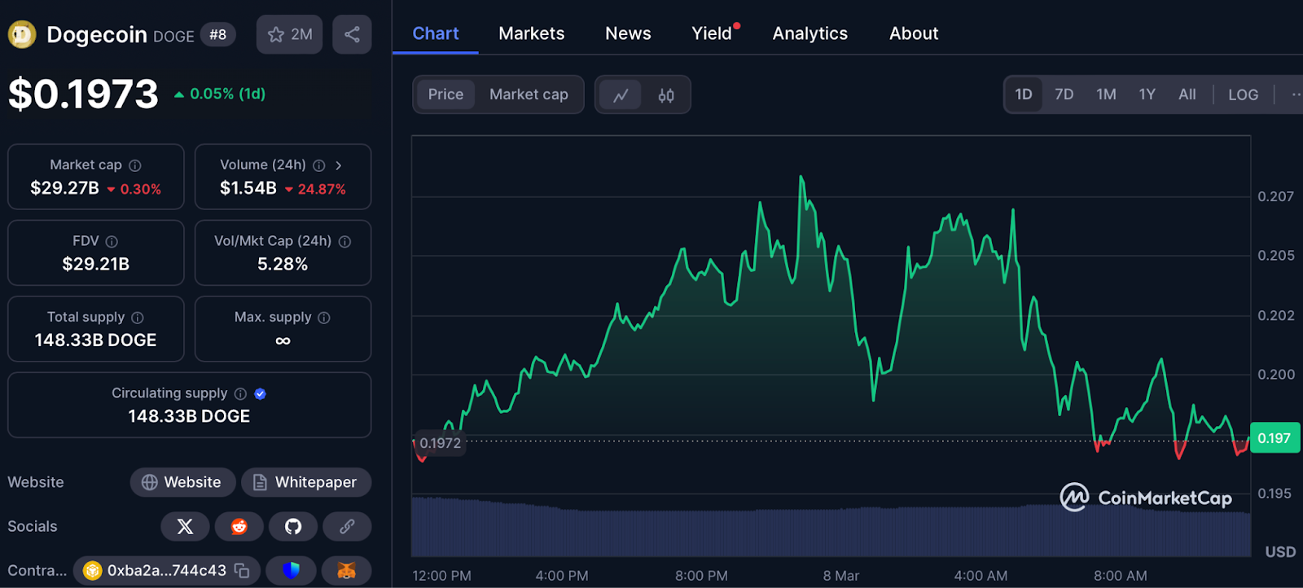Toggle LOG scale on chart
Viewport: 1303px width, 588px height.
tap(1244, 94)
